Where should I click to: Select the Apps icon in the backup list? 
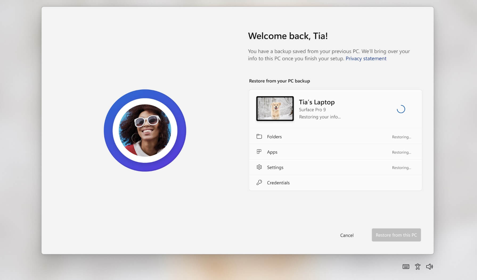[259, 151]
